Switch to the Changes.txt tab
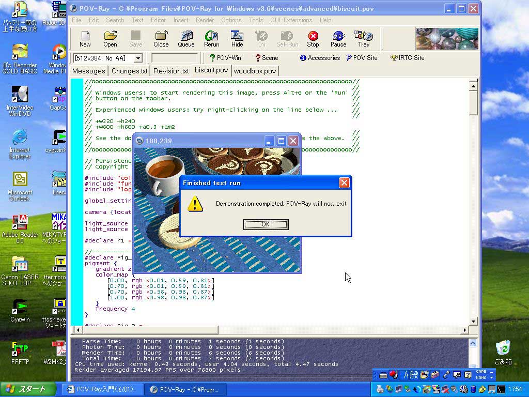The width and height of the screenshot is (529, 397). pyautogui.click(x=130, y=71)
